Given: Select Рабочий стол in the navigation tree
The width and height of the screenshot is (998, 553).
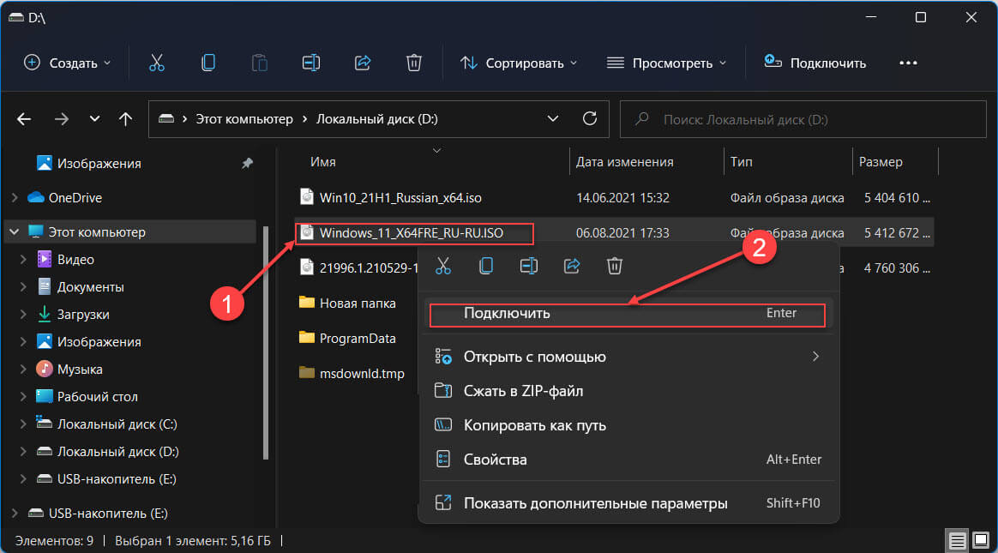Looking at the screenshot, I should [x=97, y=396].
